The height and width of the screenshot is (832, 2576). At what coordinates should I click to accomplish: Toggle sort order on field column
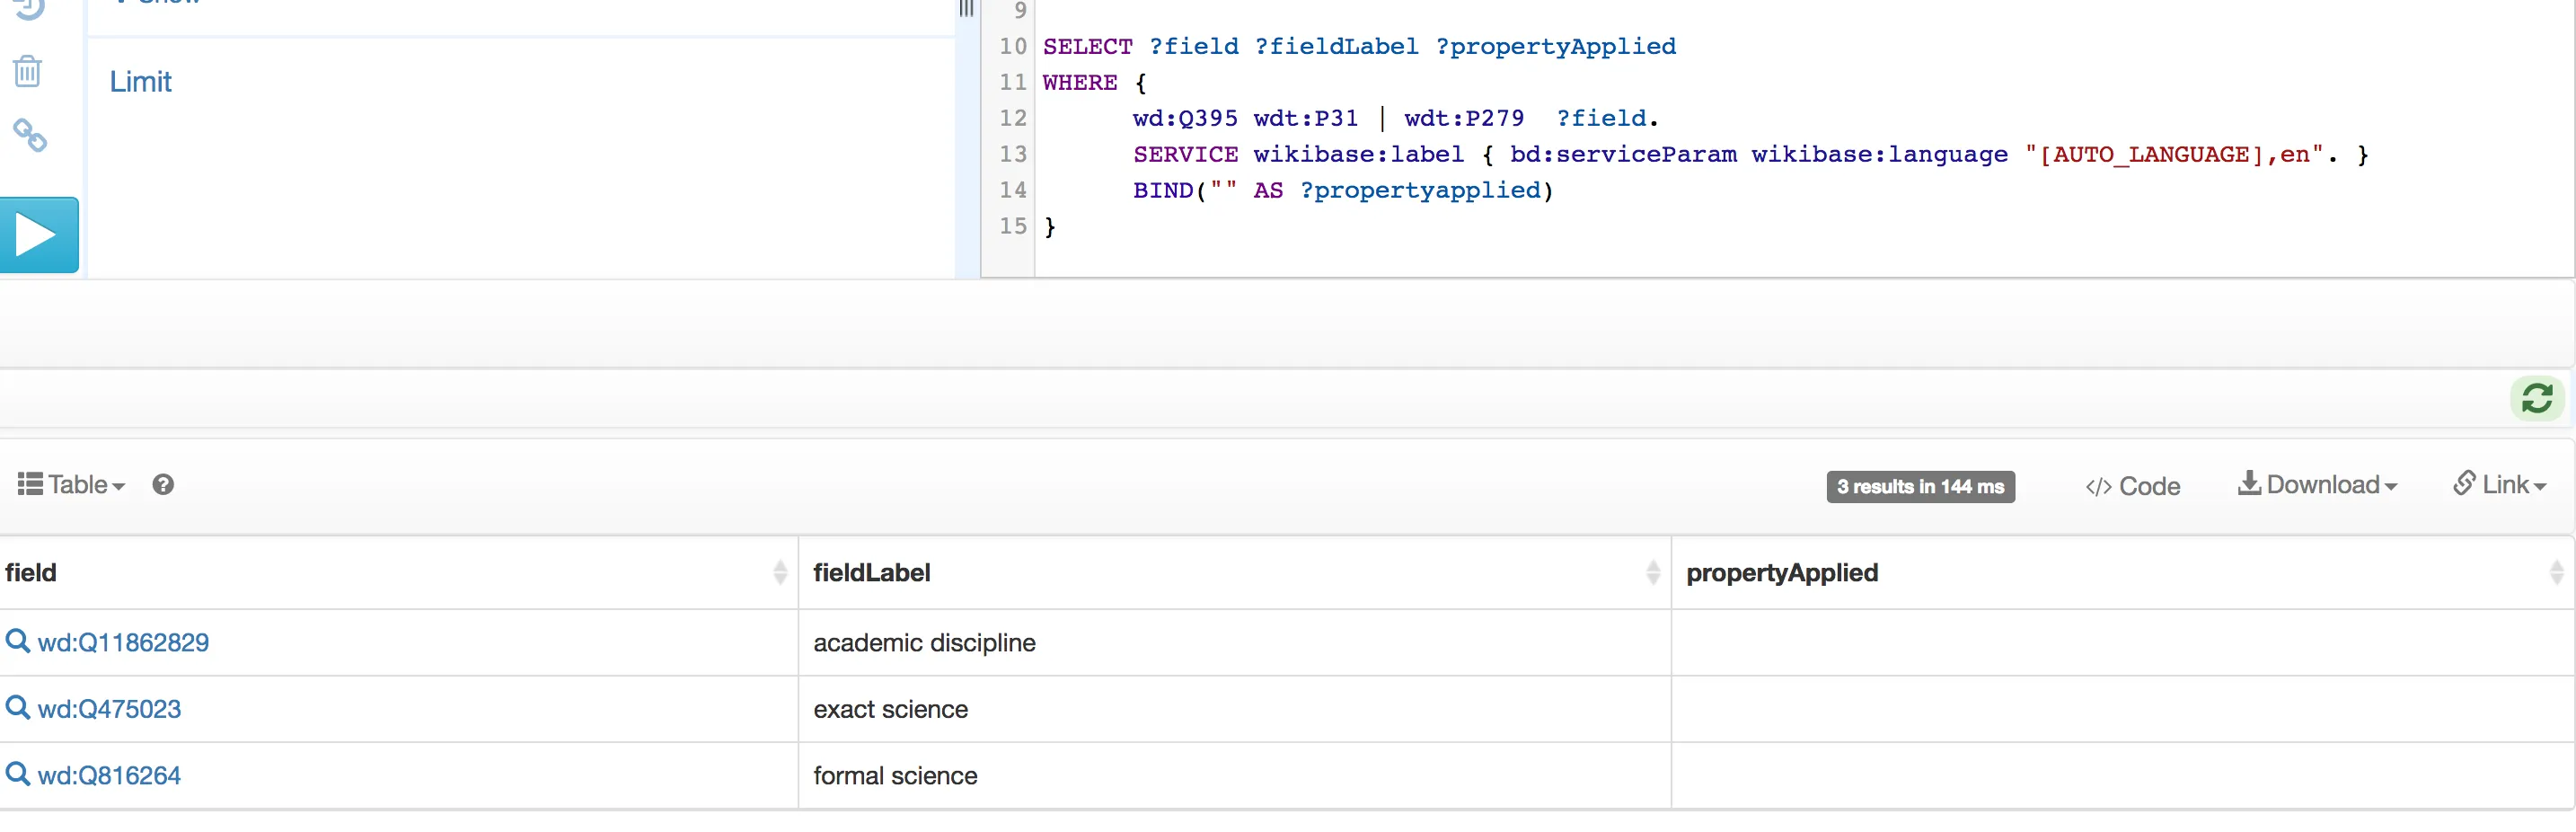[x=780, y=572]
